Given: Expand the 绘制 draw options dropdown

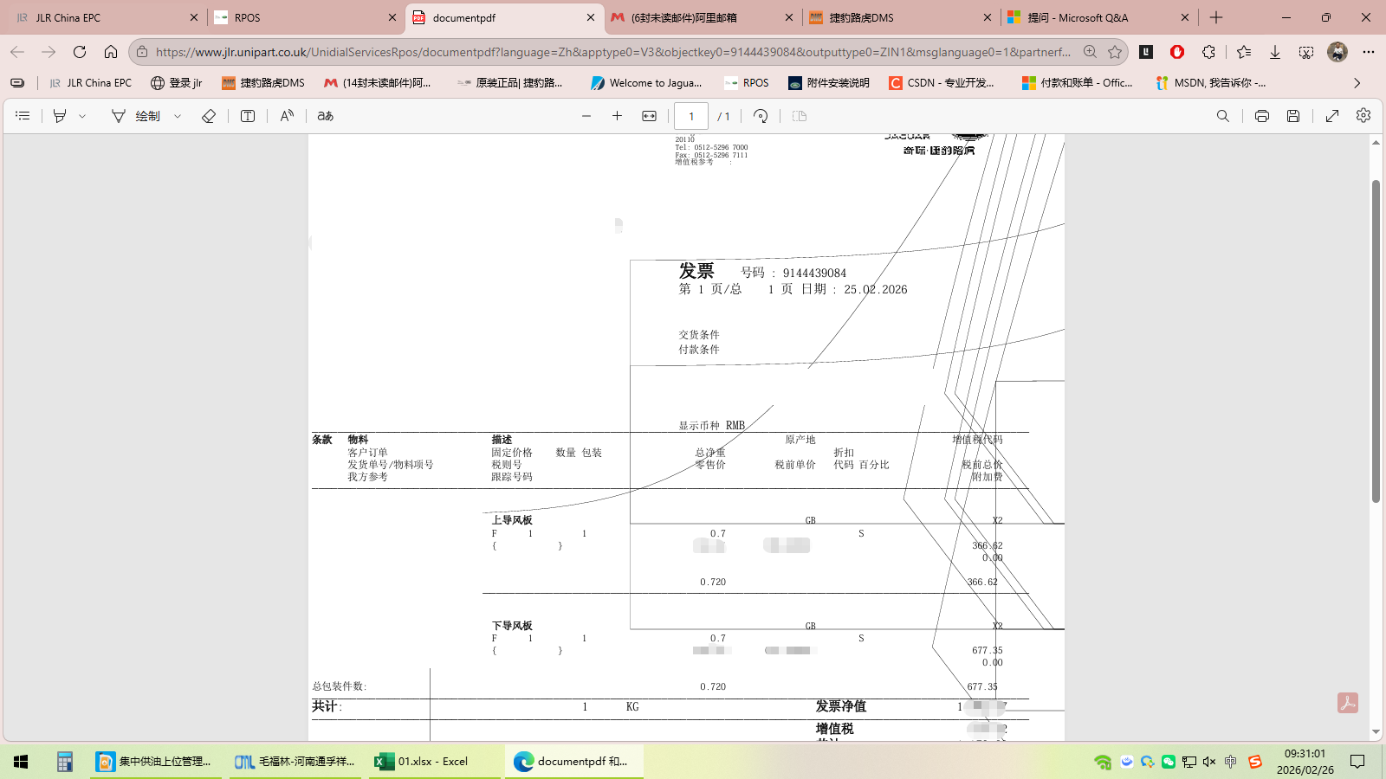Looking at the screenshot, I should point(178,116).
